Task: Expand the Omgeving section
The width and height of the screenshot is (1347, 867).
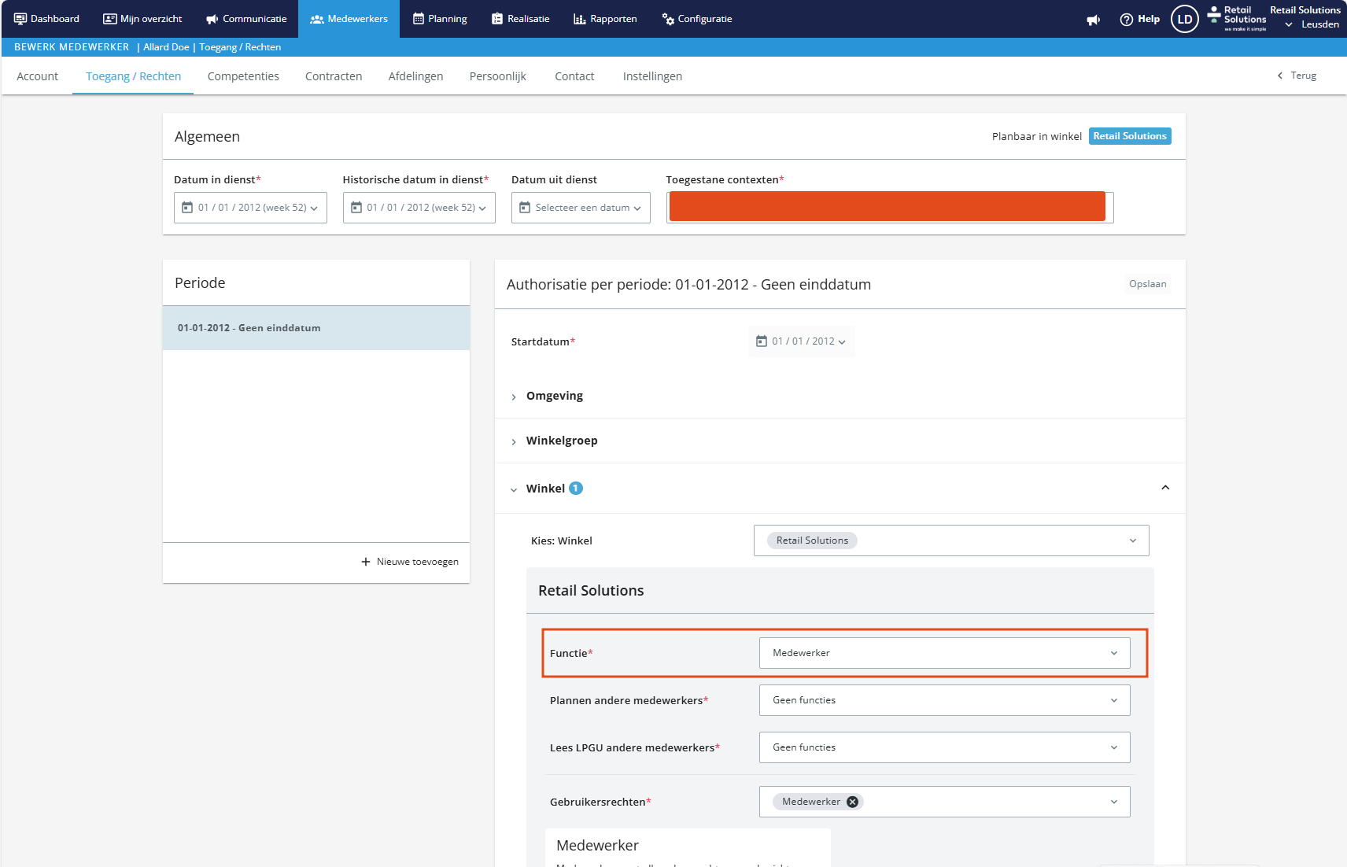Action: (x=554, y=396)
